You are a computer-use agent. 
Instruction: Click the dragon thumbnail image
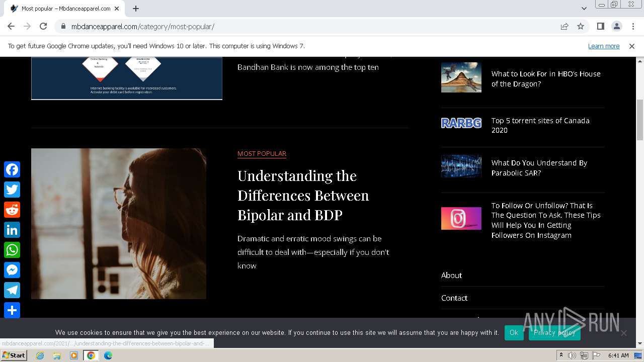[x=461, y=77]
